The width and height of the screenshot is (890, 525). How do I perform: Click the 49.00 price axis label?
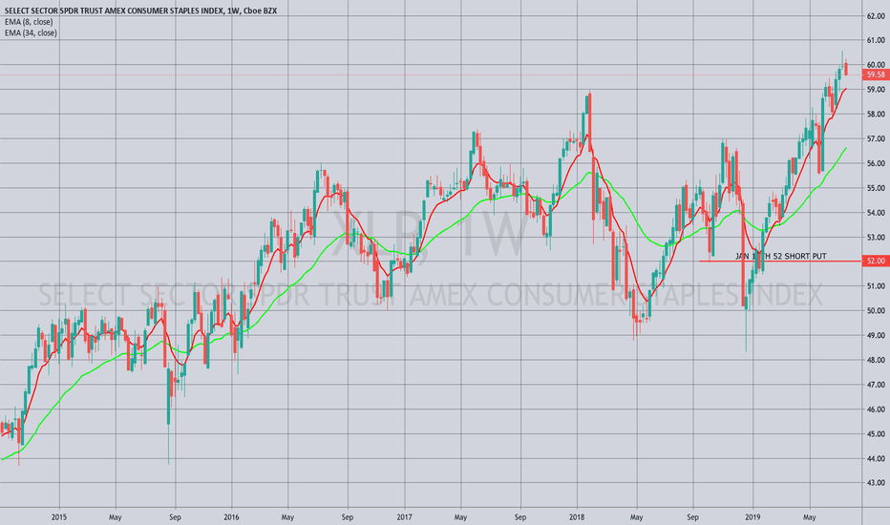(876, 335)
